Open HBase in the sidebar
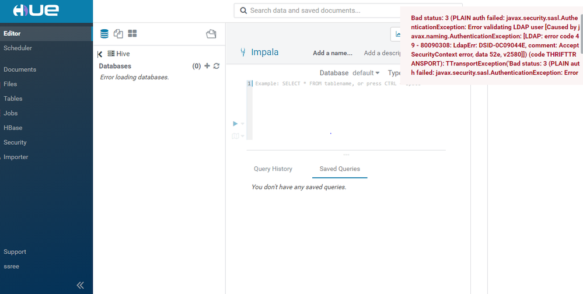 click(13, 128)
